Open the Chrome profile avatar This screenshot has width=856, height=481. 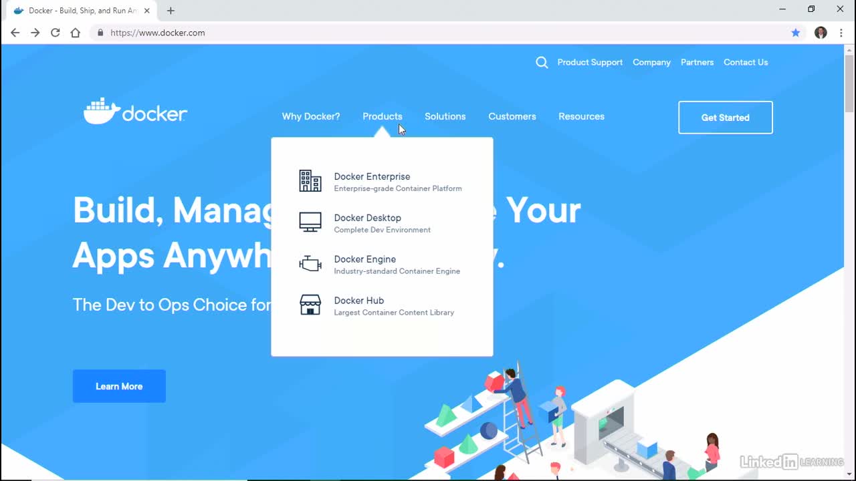(x=821, y=33)
